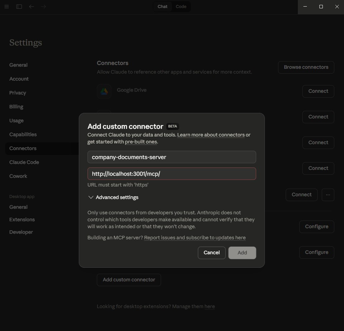Click the Settings page title

(26, 43)
